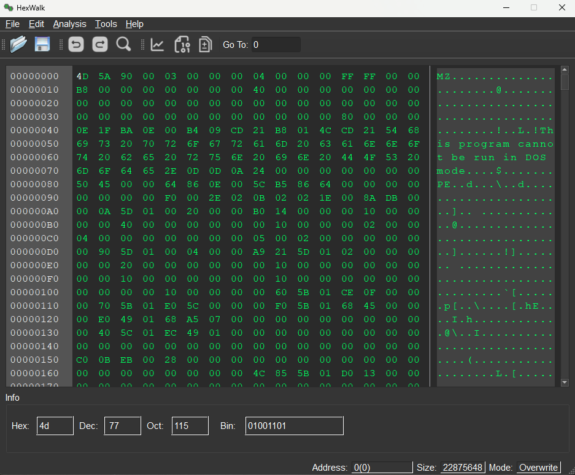Toggle Overwrite mode in the status bar
Image resolution: width=575 pixels, height=475 pixels.
coord(538,467)
